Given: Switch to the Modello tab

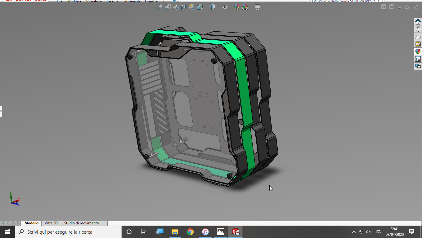Looking at the screenshot, I should coord(32,223).
